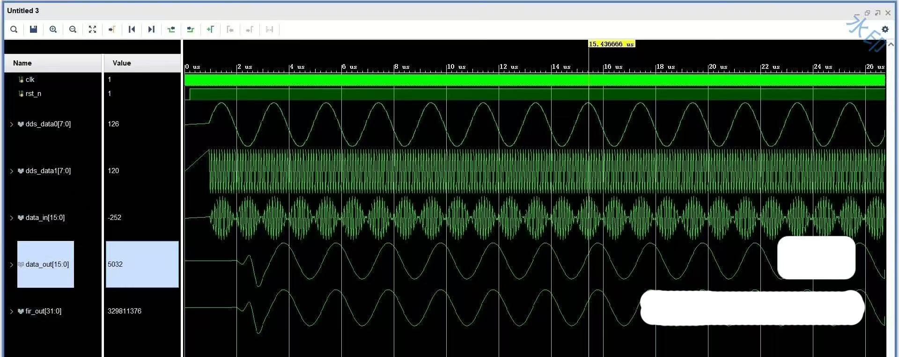Select the data_out[15:0] signal name

point(47,264)
